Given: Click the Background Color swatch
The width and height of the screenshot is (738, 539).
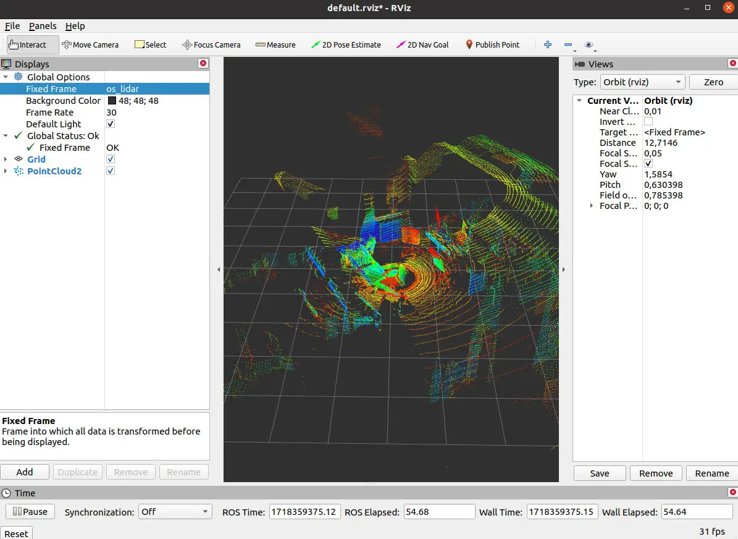Looking at the screenshot, I should click(x=112, y=101).
